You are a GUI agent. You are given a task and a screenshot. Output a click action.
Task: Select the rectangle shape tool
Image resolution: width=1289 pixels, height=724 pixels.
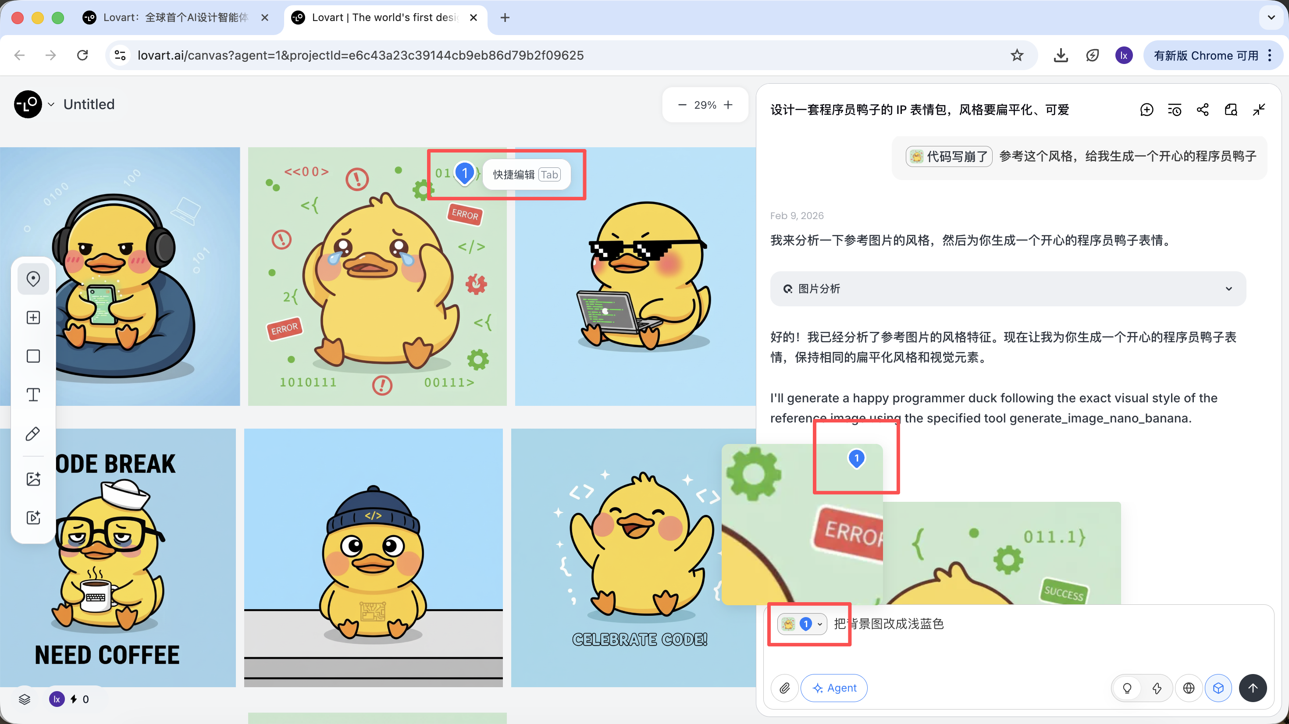pyautogui.click(x=33, y=356)
